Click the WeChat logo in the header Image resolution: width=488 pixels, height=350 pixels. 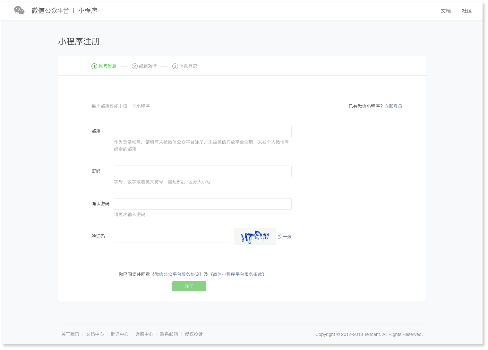point(19,10)
